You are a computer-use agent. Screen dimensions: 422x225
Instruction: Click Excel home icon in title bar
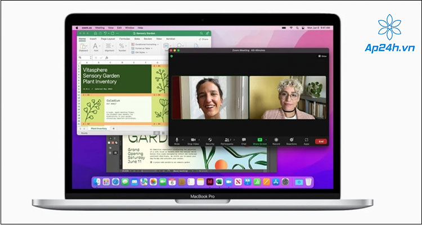pyautogui.click(x=95, y=33)
